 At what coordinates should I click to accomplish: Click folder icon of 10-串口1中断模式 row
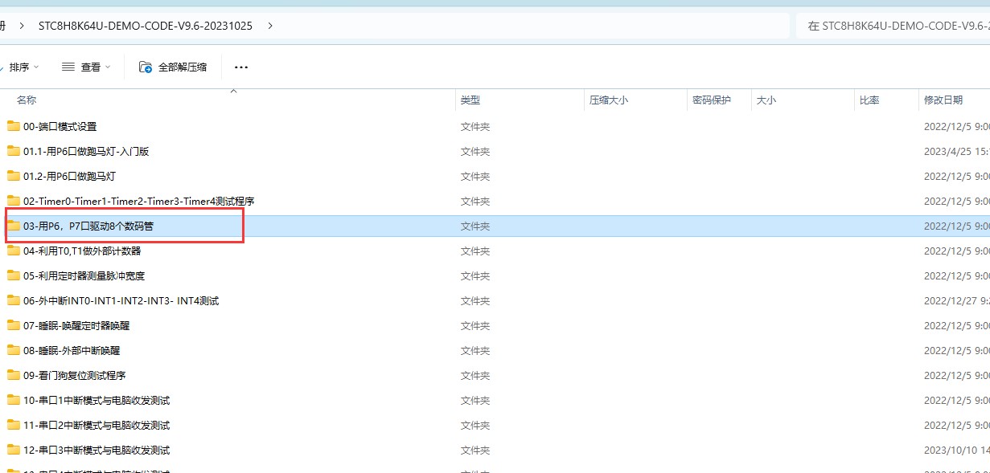point(14,400)
